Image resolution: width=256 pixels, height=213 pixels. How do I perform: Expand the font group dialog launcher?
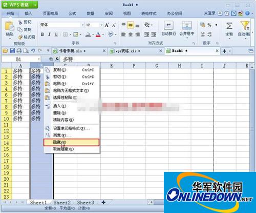click(x=115, y=43)
